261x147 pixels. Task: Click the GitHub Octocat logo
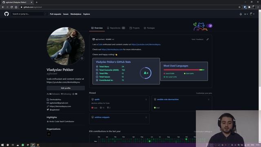point(7,14)
